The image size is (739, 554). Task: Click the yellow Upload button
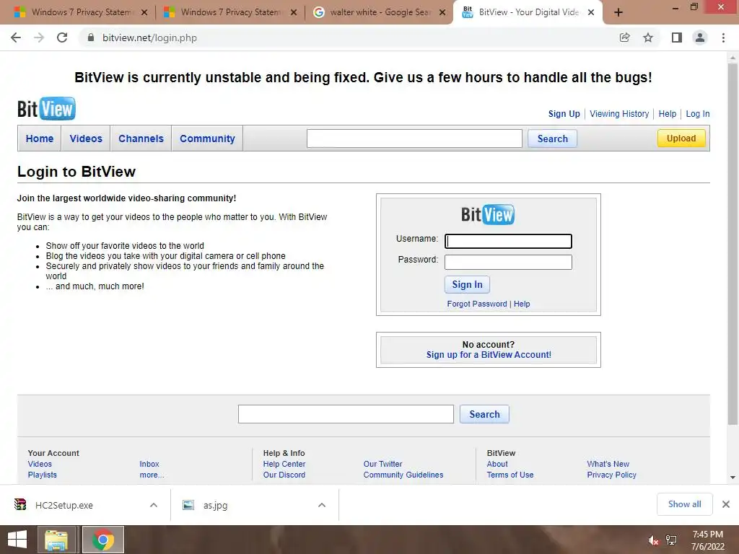[x=681, y=138]
